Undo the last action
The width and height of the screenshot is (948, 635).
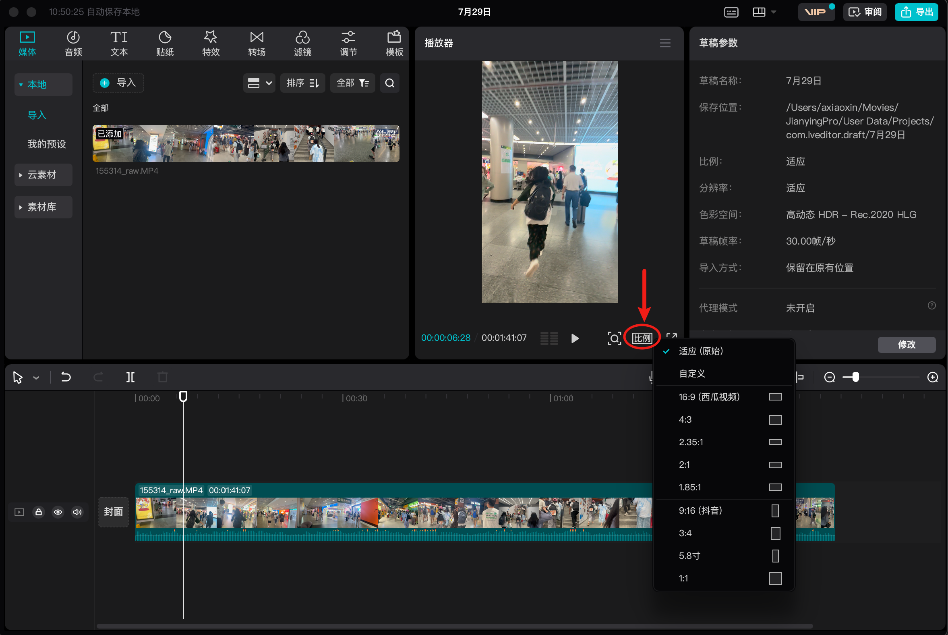pos(66,378)
